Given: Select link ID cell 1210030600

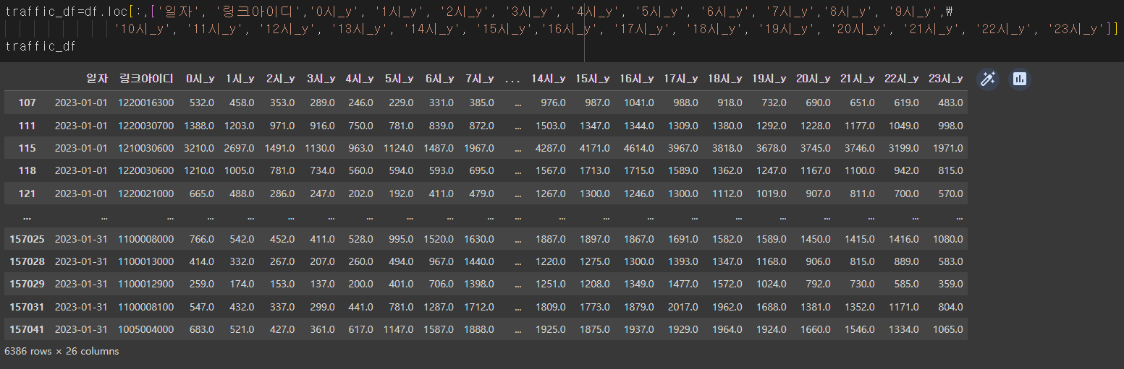Looking at the screenshot, I should tap(146, 148).
